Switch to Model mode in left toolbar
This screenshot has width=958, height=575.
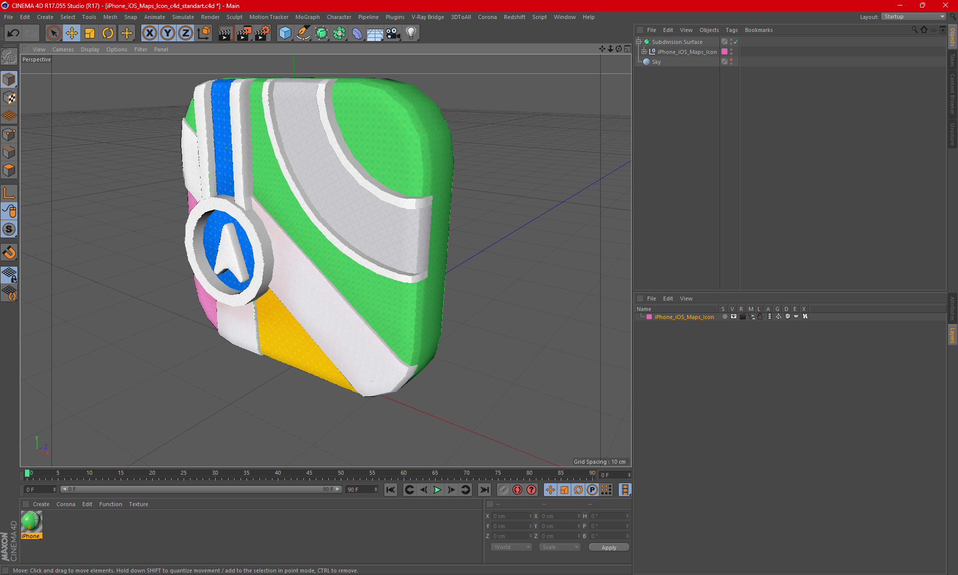pos(9,79)
